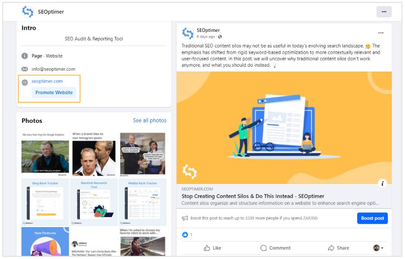Screen dimensions: 405x259
Task: Open the 'Stop Creating Content Silos' article link
Action: (x=252, y=196)
